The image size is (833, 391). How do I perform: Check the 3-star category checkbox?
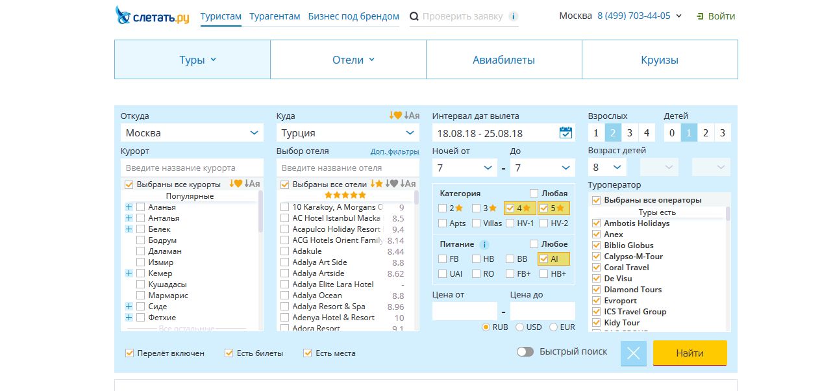point(476,208)
